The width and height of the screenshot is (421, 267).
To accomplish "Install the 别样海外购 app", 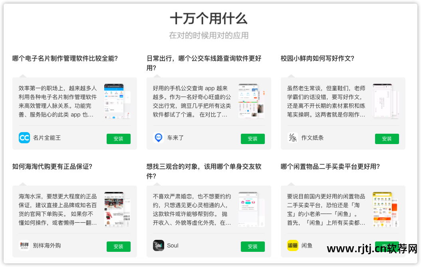I will click(x=118, y=246).
